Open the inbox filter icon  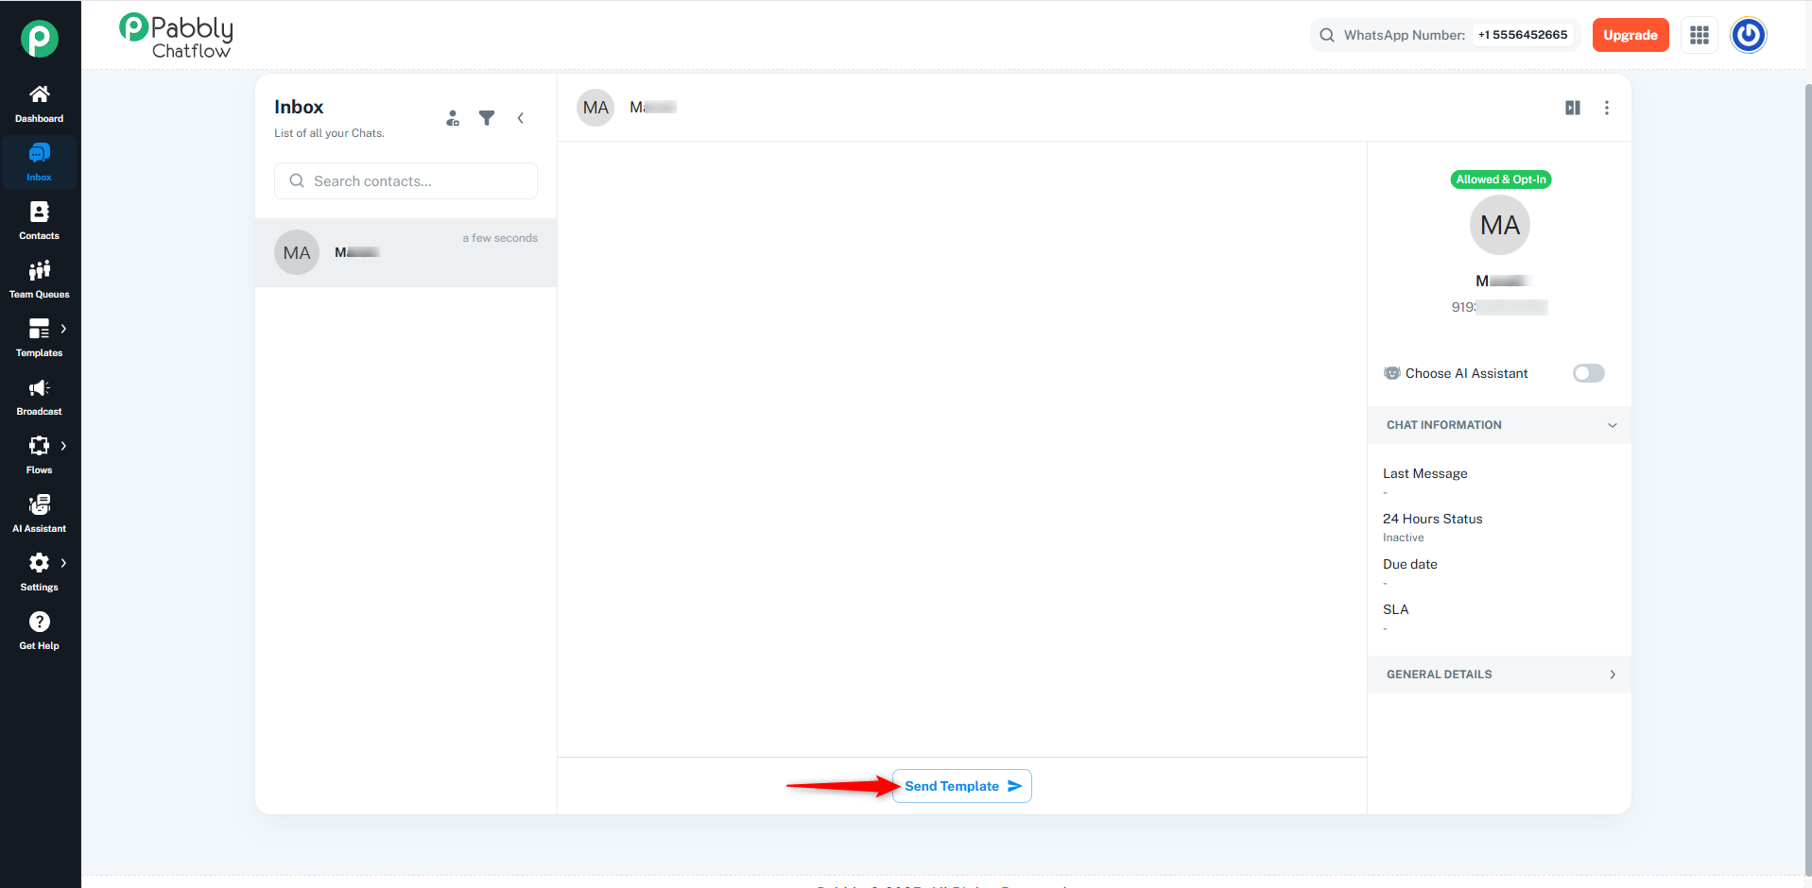coord(487,118)
